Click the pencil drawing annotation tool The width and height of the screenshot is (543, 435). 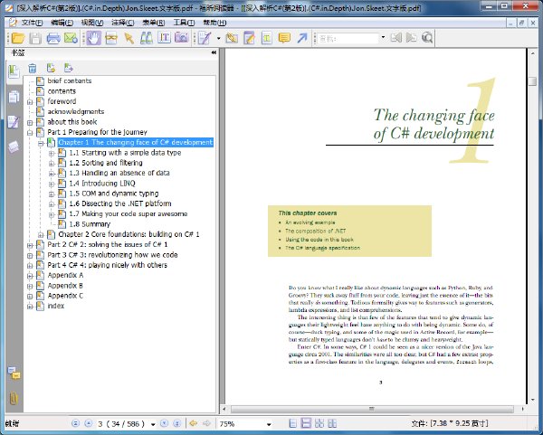pyautogui.click(x=205, y=38)
